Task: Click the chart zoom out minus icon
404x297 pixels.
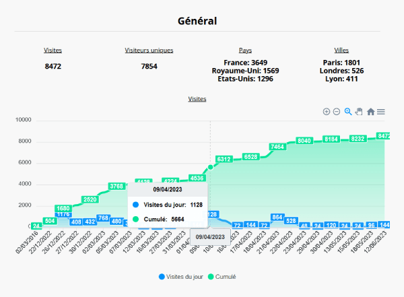Action: point(337,112)
